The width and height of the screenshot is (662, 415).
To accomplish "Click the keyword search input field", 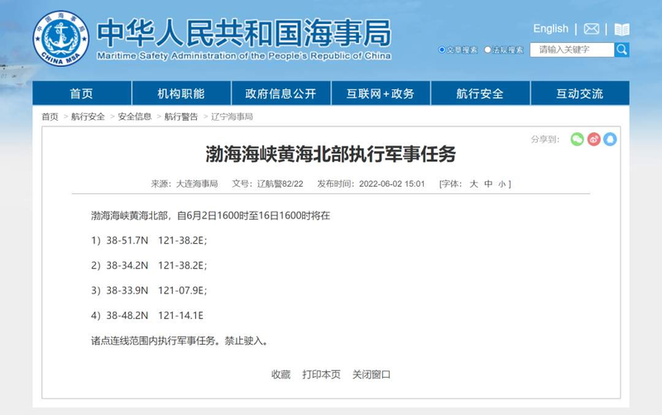I will click(573, 50).
